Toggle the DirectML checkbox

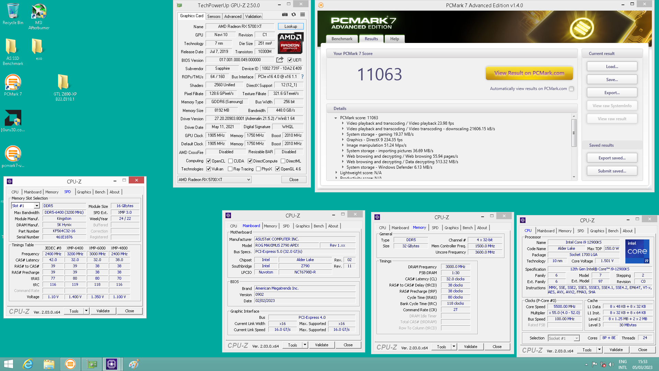pyautogui.click(x=283, y=161)
